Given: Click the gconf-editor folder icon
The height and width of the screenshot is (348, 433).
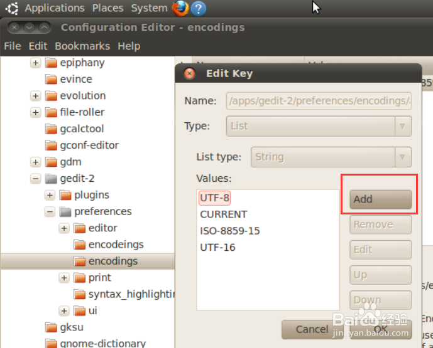Looking at the screenshot, I should click(51, 145).
